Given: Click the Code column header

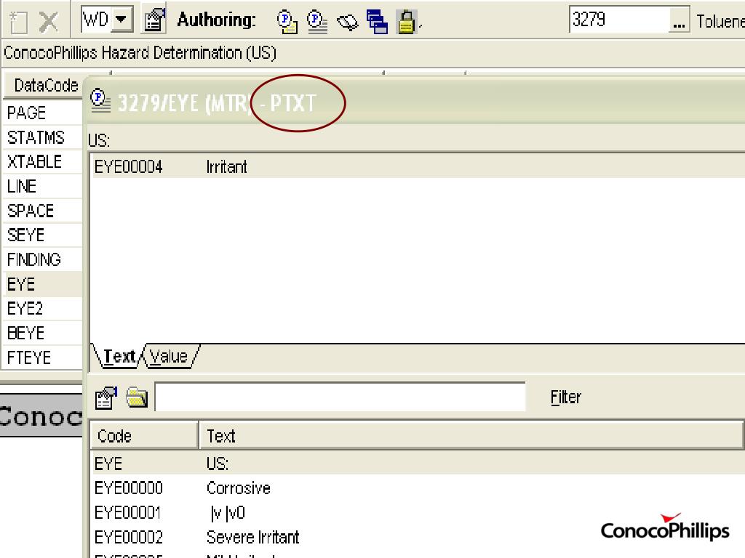Looking at the screenshot, I should tap(144, 436).
